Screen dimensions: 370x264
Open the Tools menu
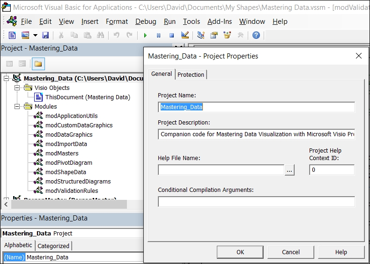pos(192,22)
